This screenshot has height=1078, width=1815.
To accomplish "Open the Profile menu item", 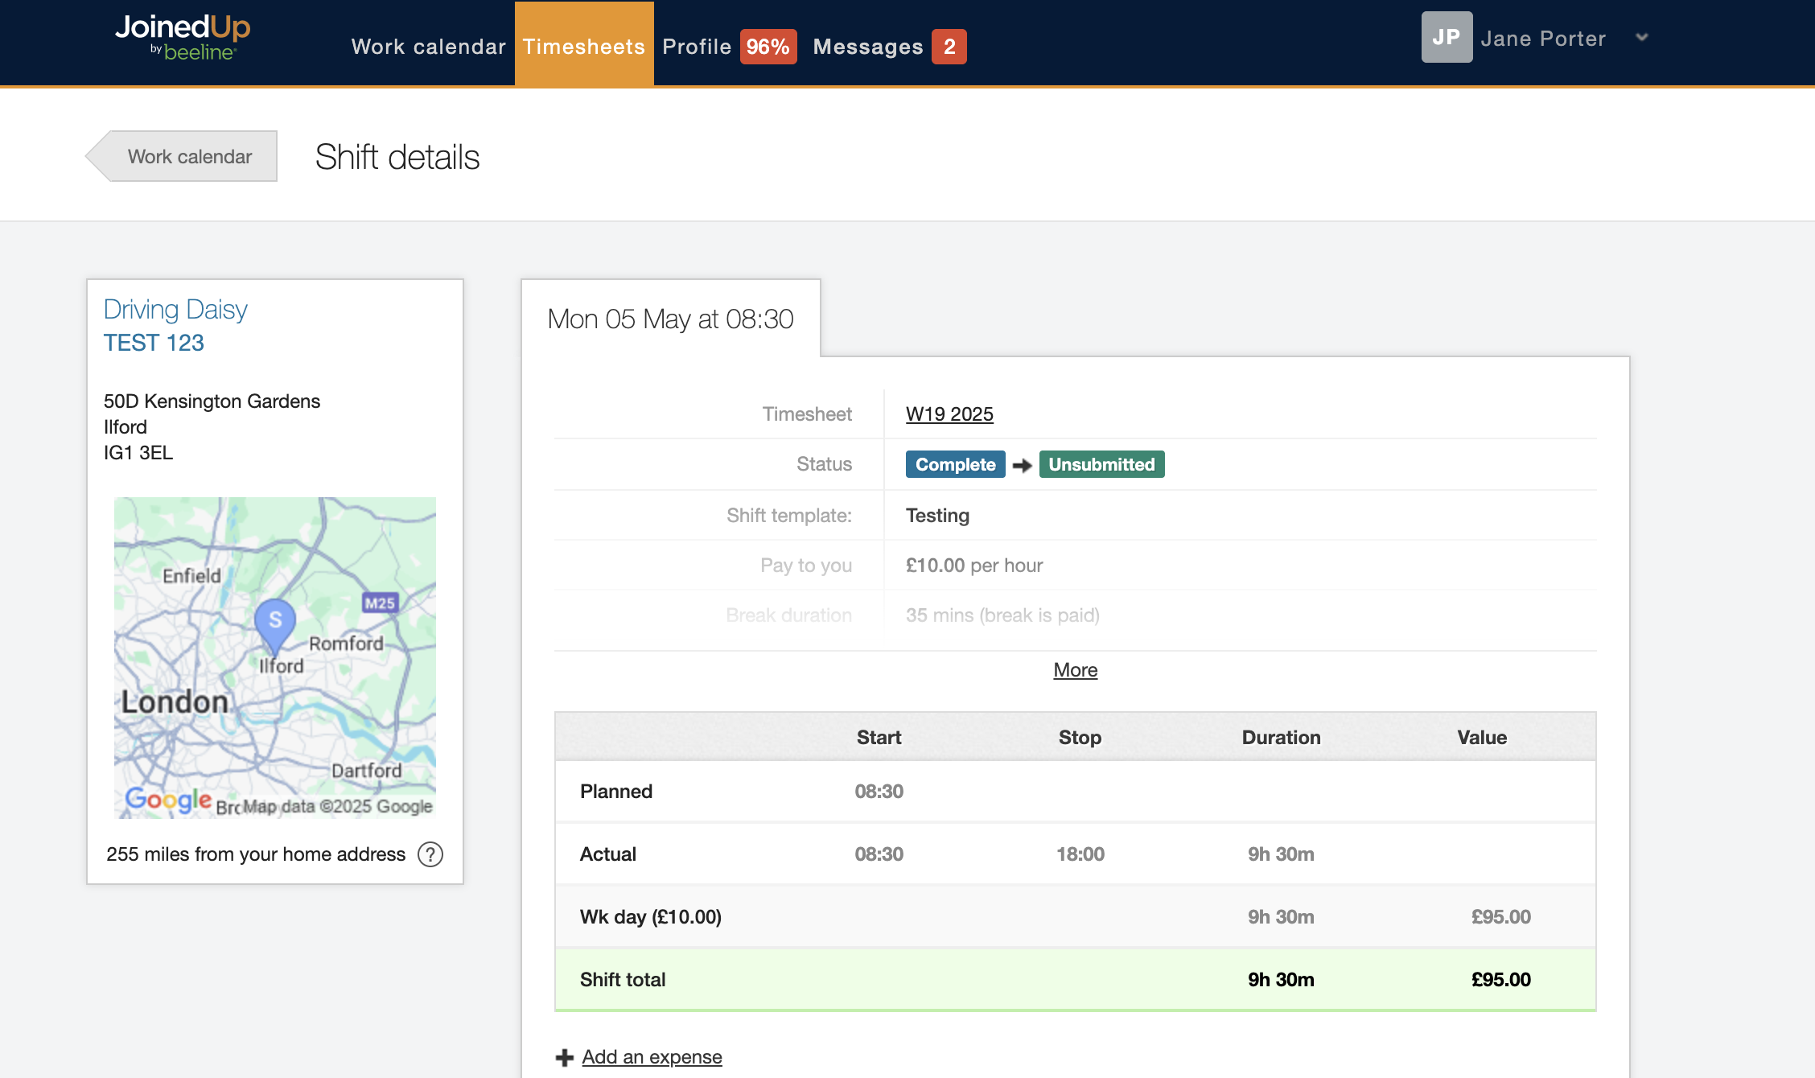I will click(x=697, y=47).
